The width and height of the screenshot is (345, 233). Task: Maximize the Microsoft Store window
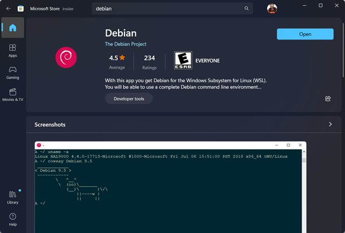tap(321, 5)
